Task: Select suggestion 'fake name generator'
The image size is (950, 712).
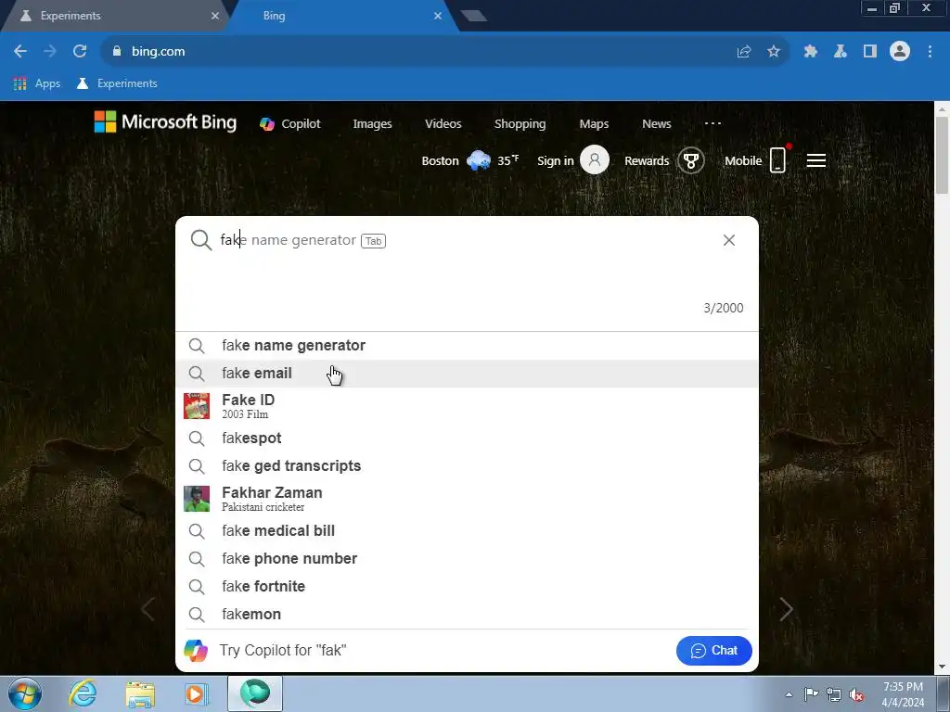Action: tap(467, 346)
